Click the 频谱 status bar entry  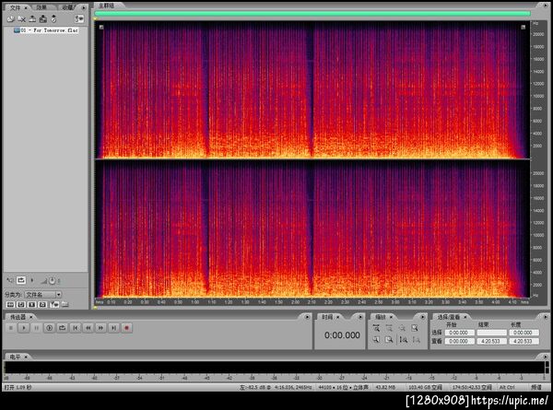536,388
